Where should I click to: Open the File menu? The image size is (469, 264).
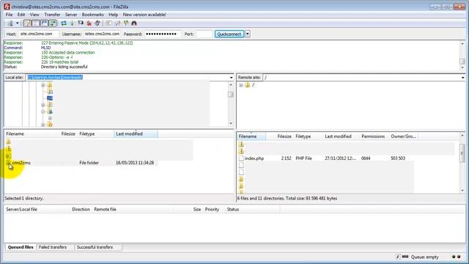(x=9, y=15)
